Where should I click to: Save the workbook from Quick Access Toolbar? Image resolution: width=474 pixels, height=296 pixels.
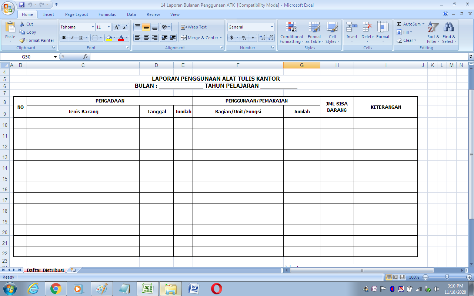[x=22, y=5]
